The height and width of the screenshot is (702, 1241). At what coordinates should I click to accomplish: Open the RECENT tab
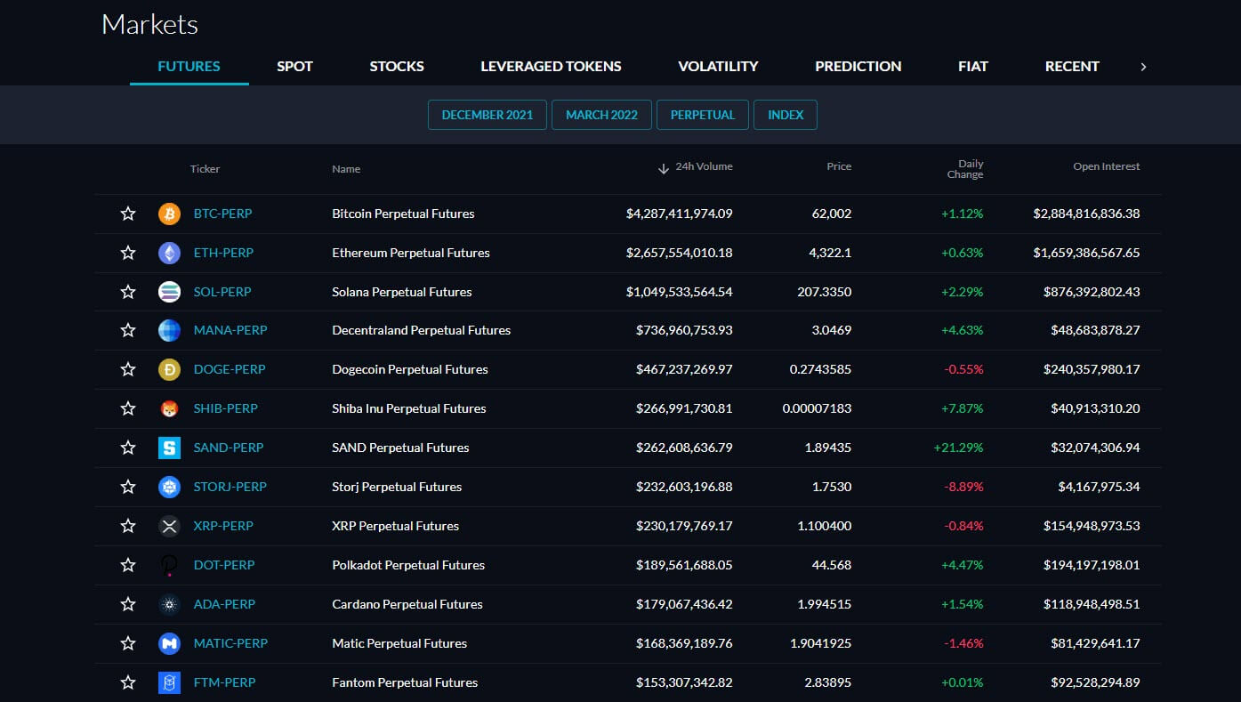point(1072,66)
